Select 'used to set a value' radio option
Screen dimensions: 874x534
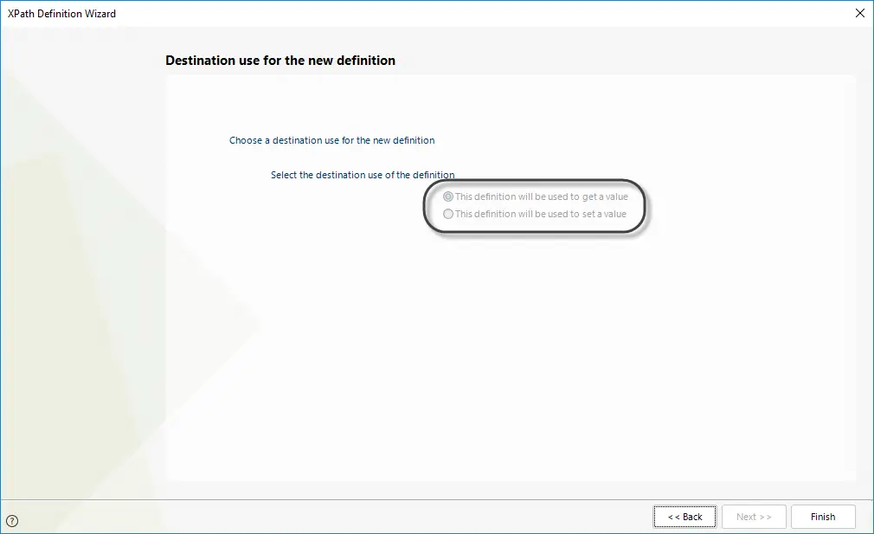tap(448, 214)
